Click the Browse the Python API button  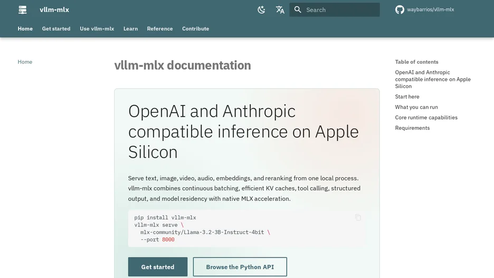click(x=240, y=267)
